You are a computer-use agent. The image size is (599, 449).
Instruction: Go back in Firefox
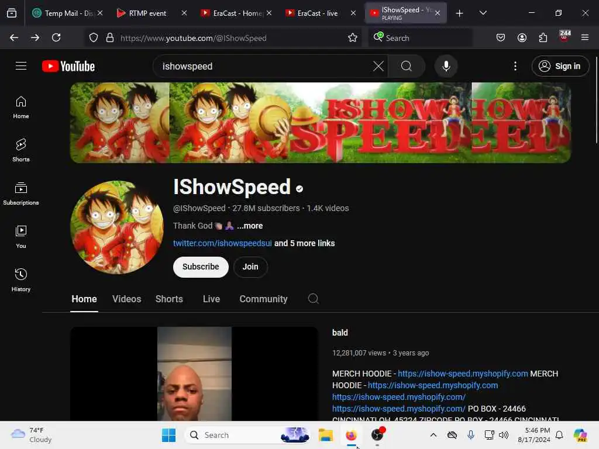click(14, 37)
